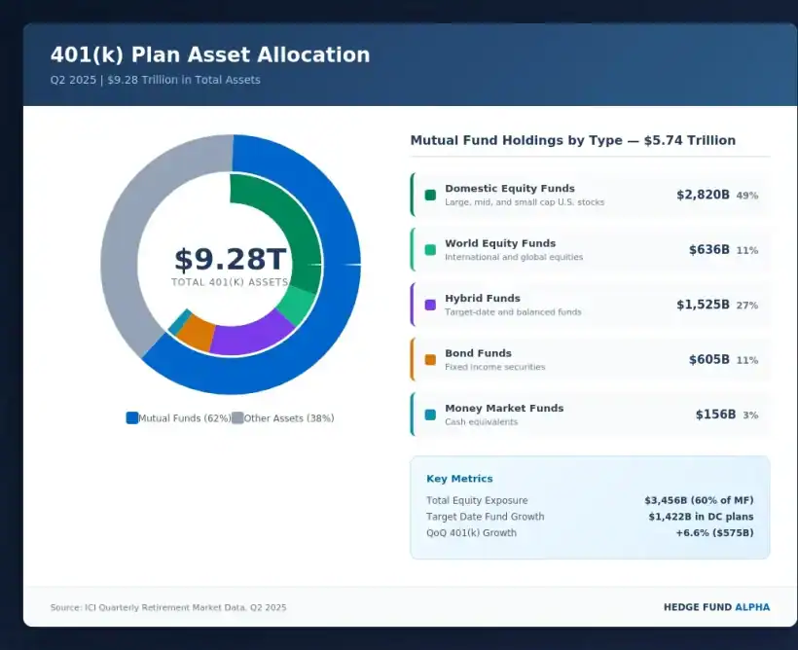Select the World Equity Funds teal square icon
This screenshot has width=798, height=650.
pyautogui.click(x=429, y=249)
